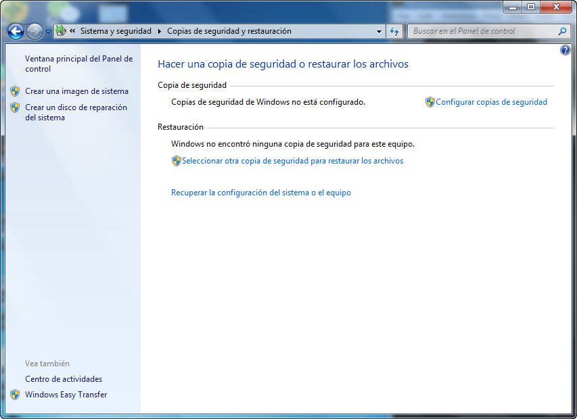This screenshot has width=577, height=419.
Task: Click the Control Panel icon in address bar
Action: (x=61, y=31)
